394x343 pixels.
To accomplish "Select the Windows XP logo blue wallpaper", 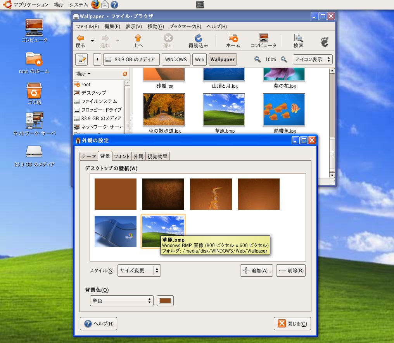I will (116, 231).
